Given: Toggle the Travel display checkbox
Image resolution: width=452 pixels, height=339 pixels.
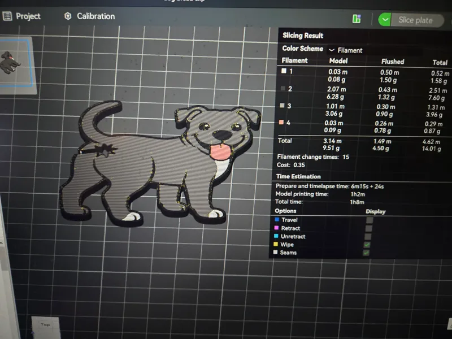Looking at the screenshot, I should [370, 220].
